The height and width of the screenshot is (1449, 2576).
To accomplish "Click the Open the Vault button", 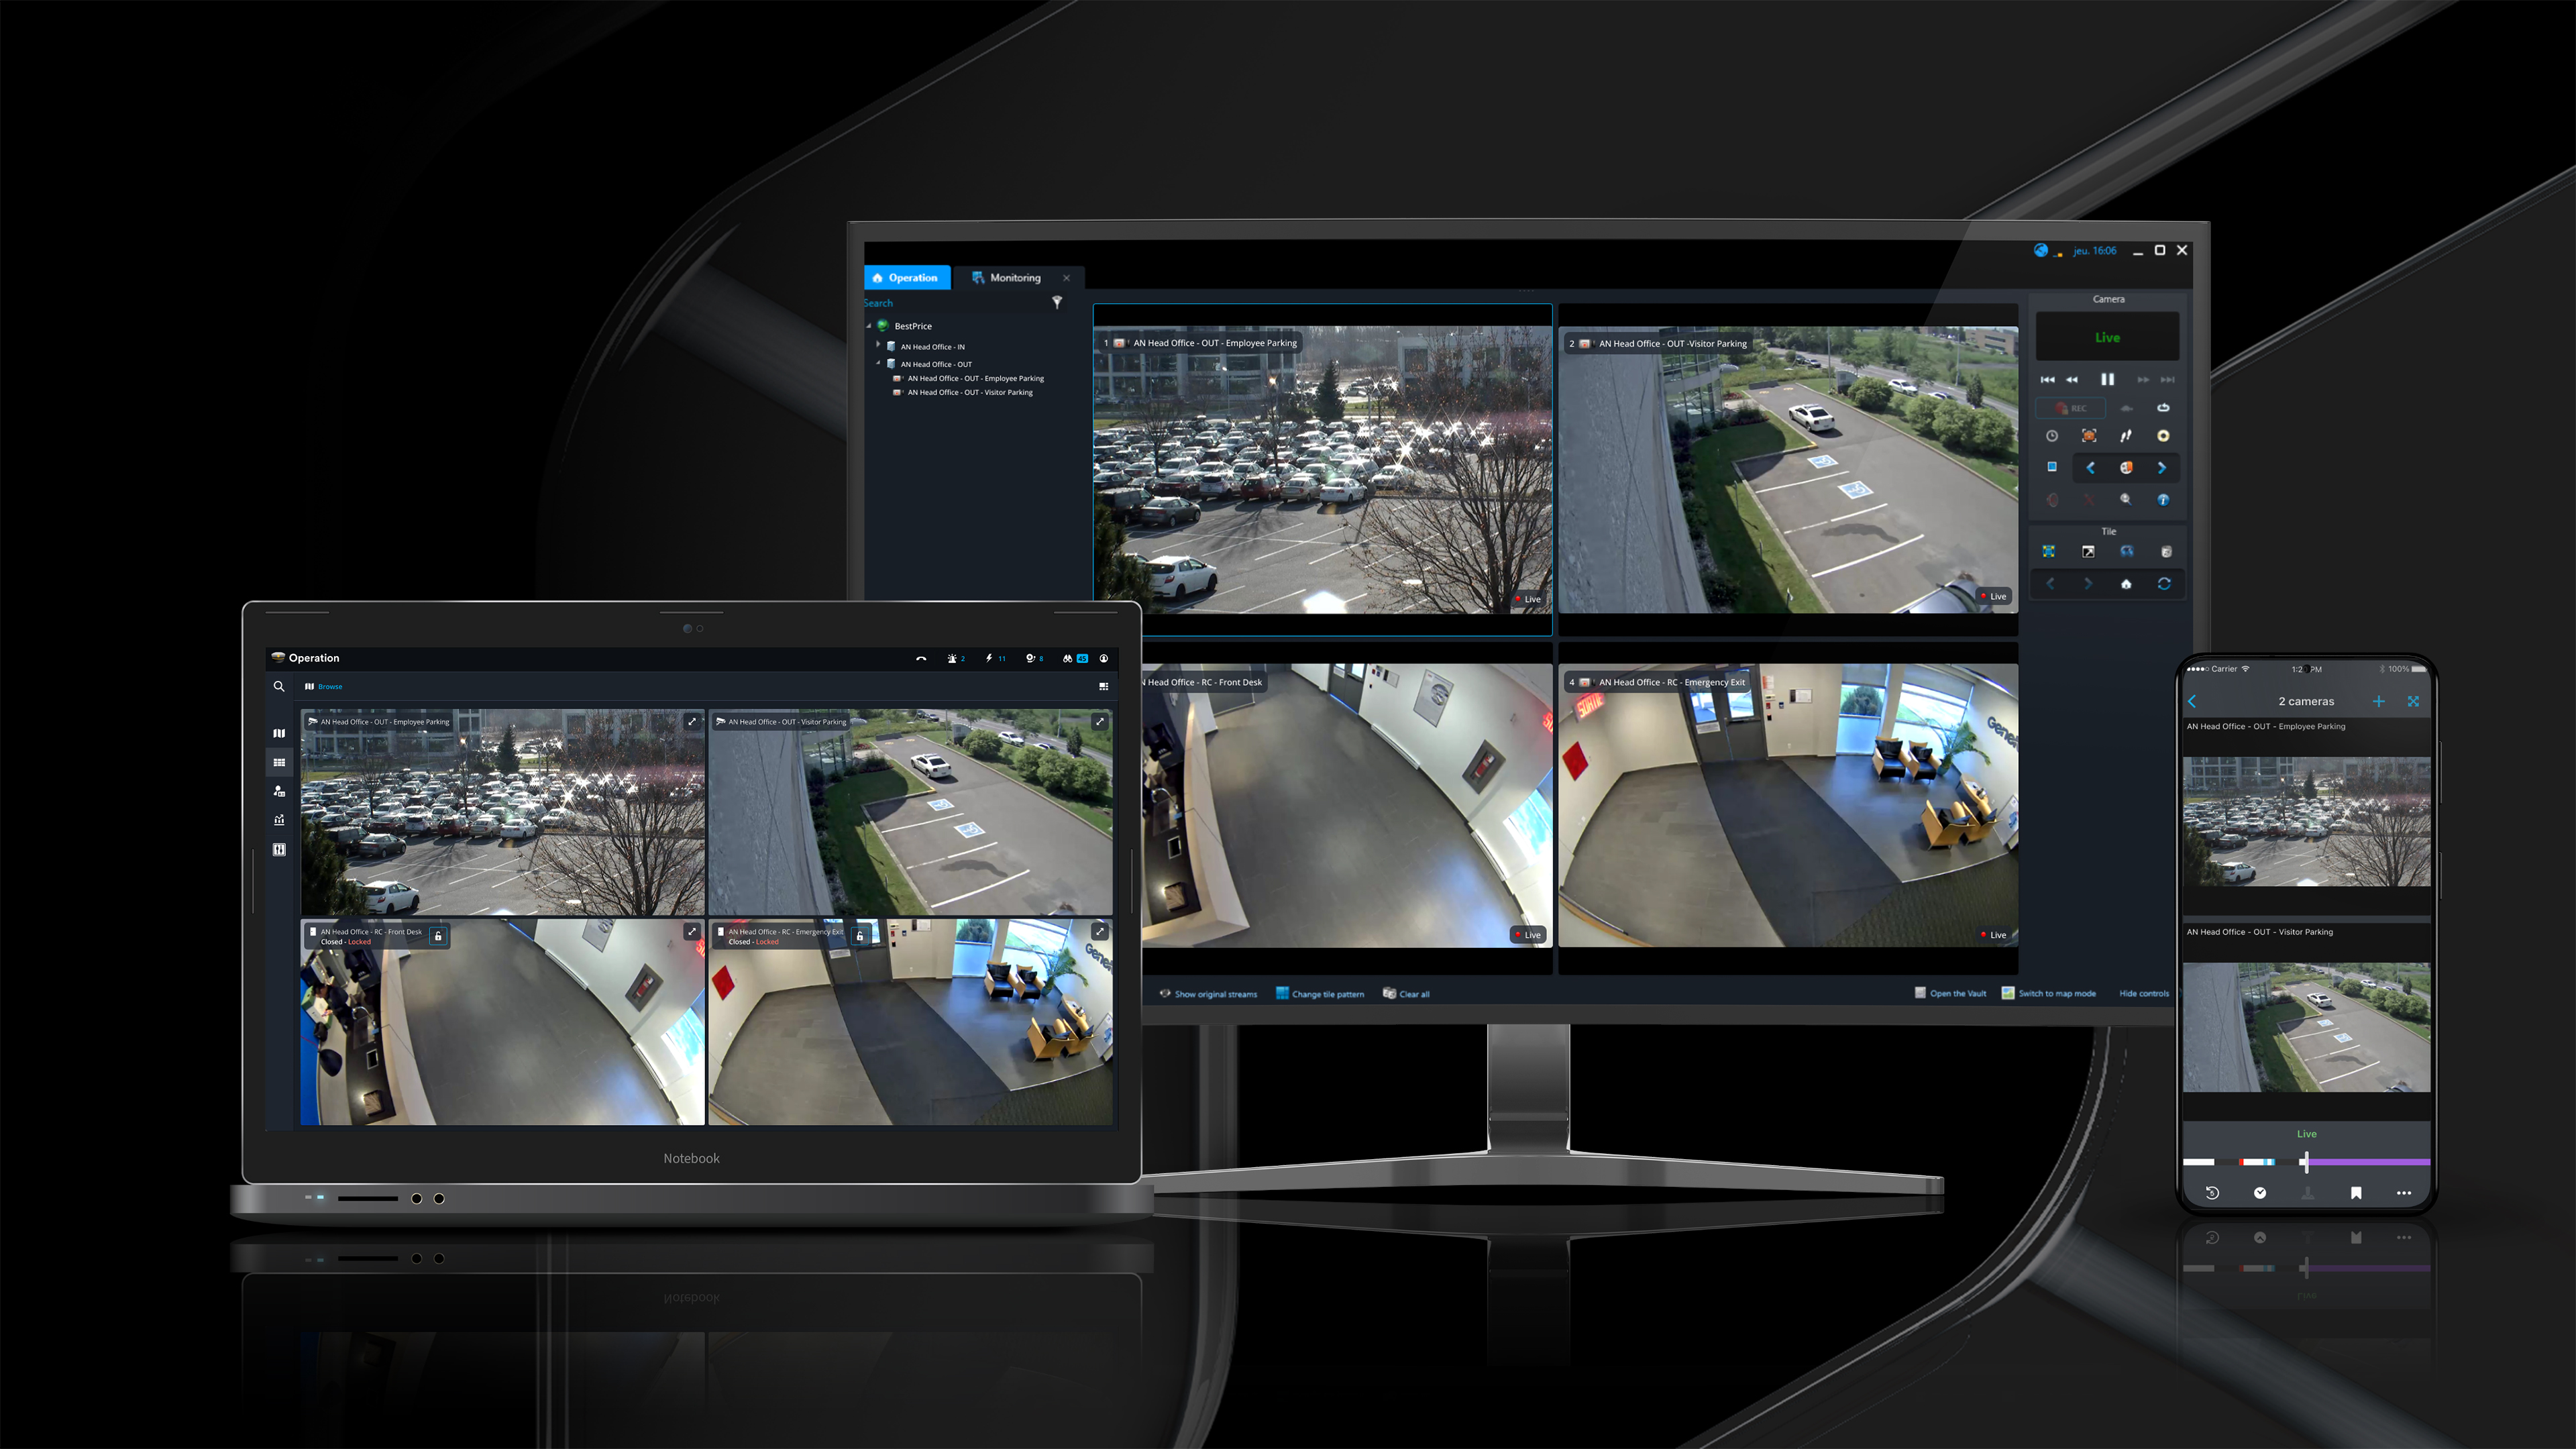I will pos(1946,993).
